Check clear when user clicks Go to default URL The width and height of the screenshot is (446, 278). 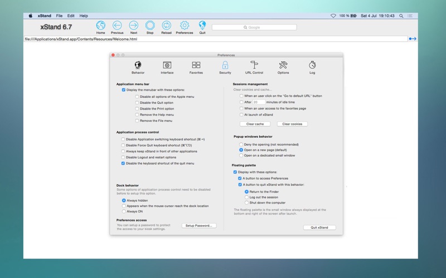[241, 96]
